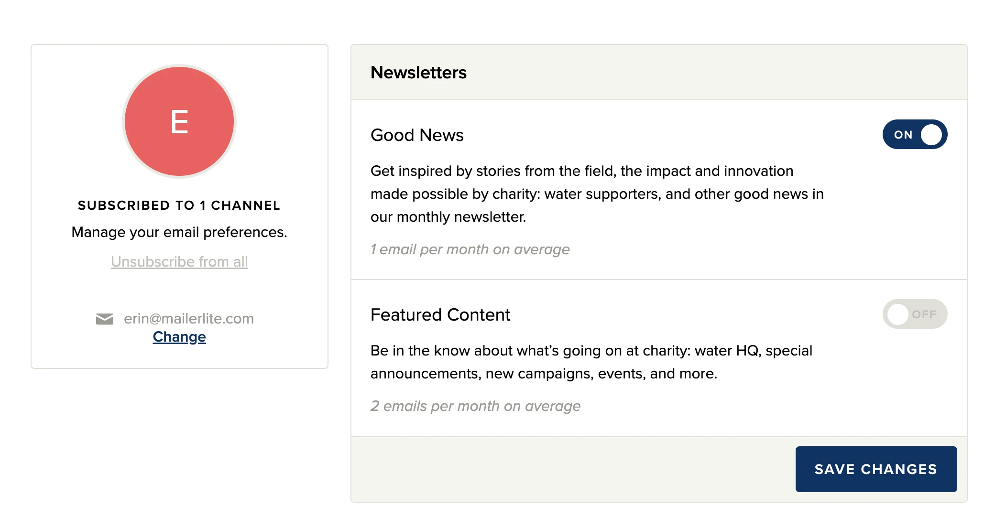Click the letter E inside avatar
The image size is (1006, 517).
[179, 122]
